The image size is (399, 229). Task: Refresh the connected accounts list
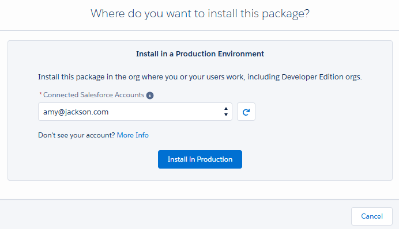(246, 112)
